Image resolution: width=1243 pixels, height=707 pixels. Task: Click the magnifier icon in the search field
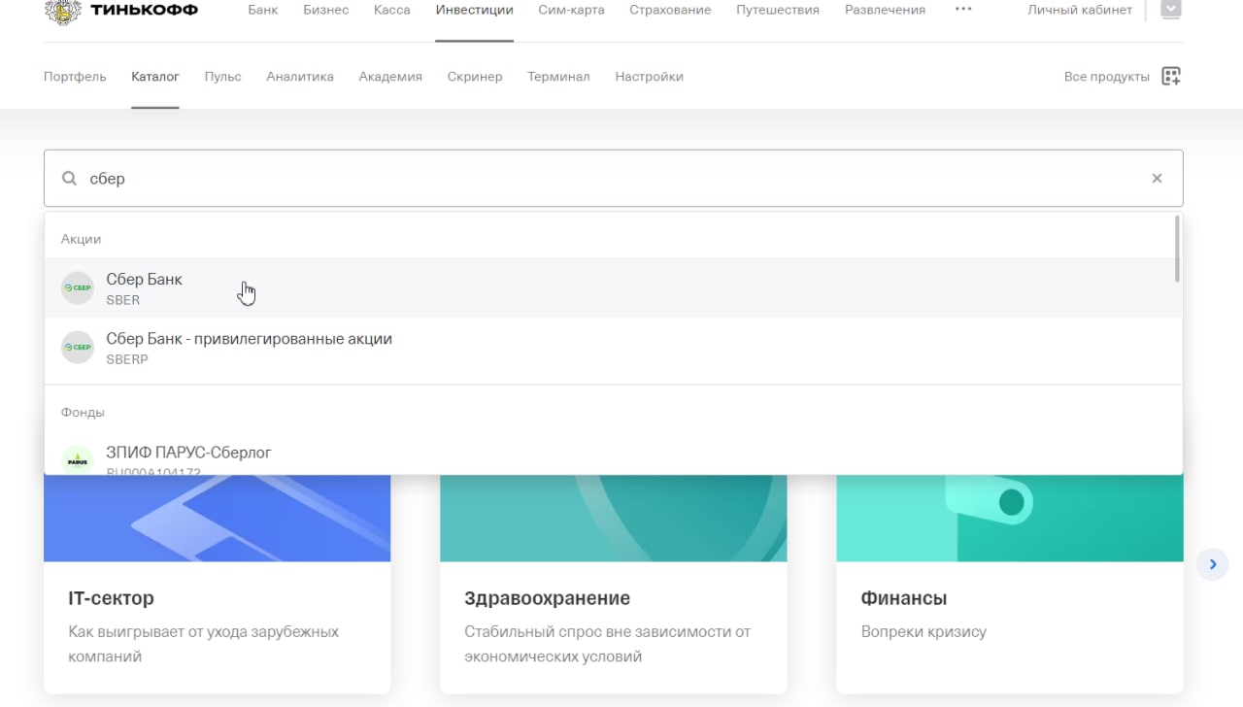(69, 179)
